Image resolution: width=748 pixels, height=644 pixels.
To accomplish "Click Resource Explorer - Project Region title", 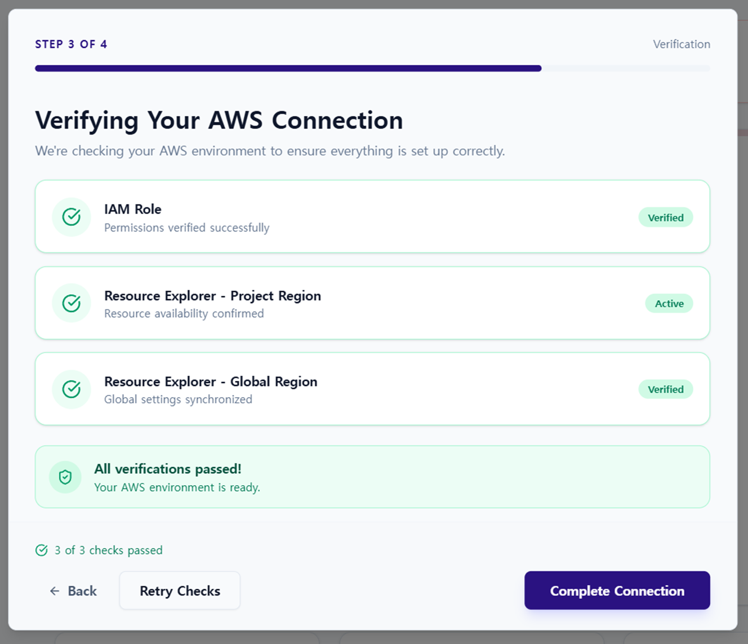I will [212, 296].
